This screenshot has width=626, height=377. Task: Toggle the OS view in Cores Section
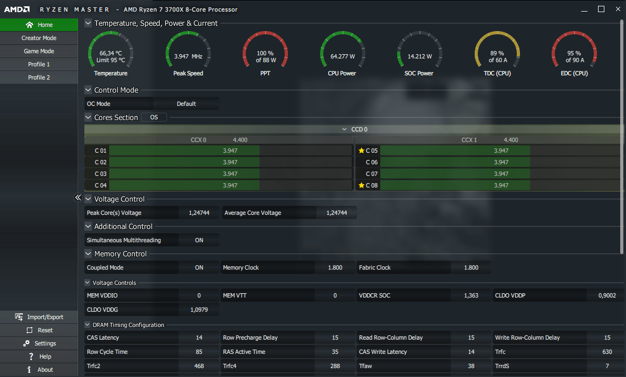[x=153, y=117]
